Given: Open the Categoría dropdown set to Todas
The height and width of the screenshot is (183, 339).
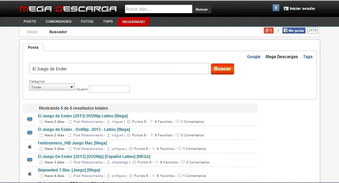Looking at the screenshot, I should pos(52,87).
